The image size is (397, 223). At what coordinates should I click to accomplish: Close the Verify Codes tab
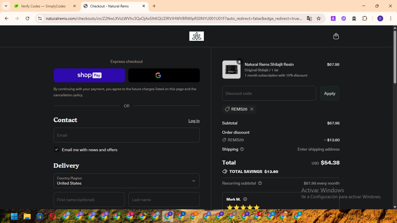tap(74, 6)
